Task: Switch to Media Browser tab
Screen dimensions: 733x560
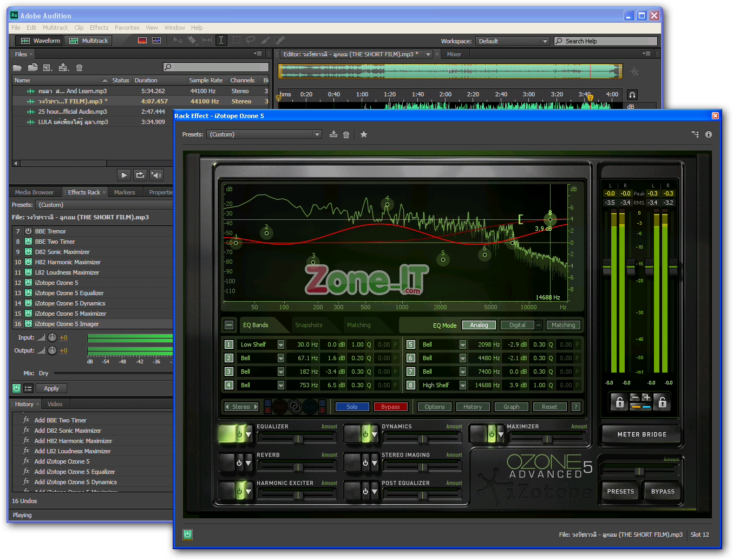Action: [x=34, y=192]
